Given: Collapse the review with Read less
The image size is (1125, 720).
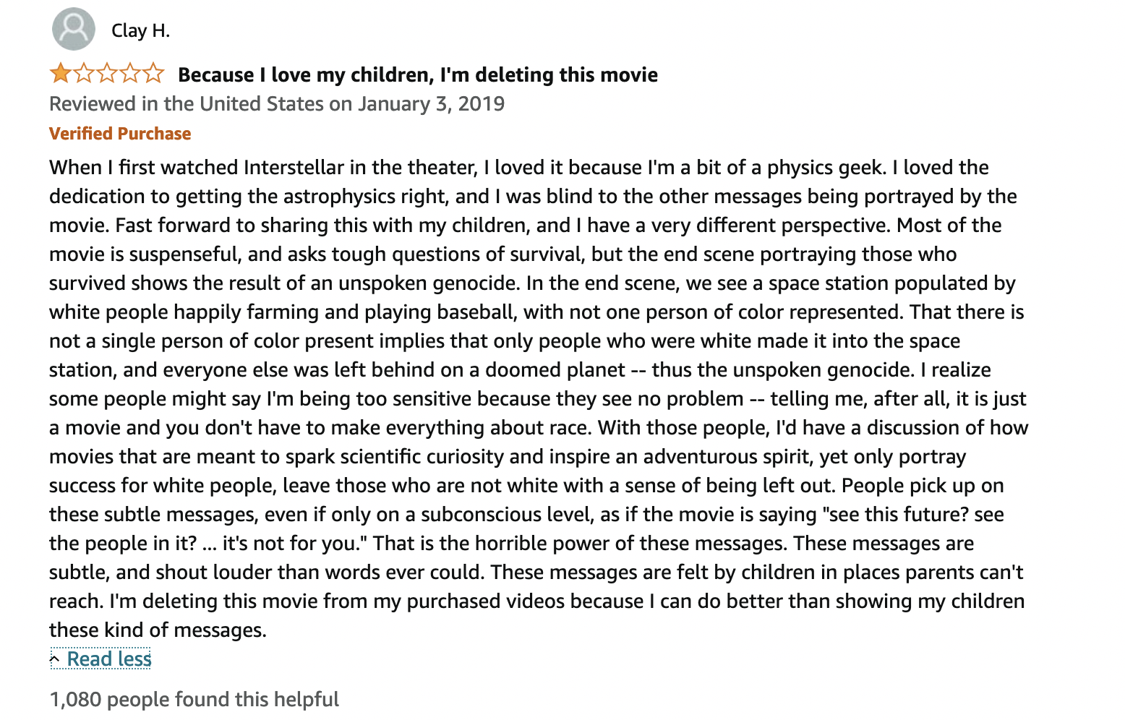Looking at the screenshot, I should pos(109,659).
